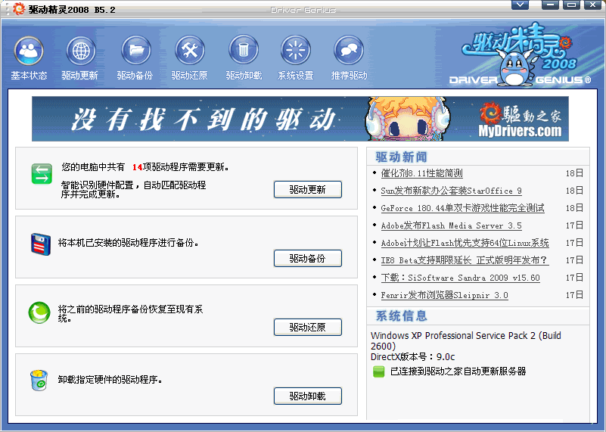The height and width of the screenshot is (432, 606).
Task: Open the title bar dropdown arrow button
Action: (x=519, y=5)
